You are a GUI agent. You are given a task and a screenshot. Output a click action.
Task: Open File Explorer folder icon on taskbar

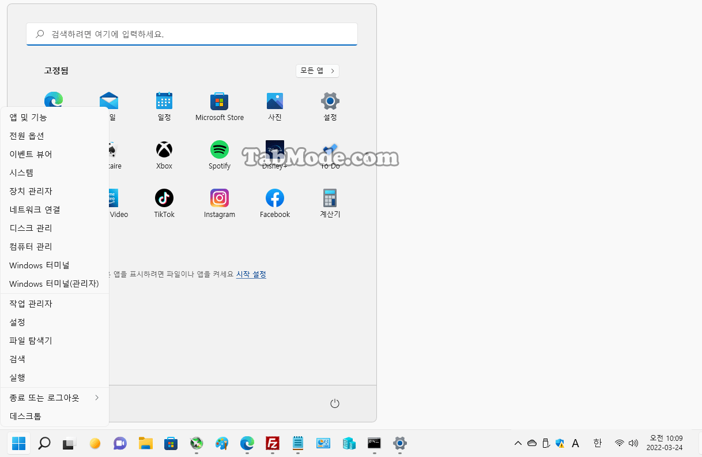[x=145, y=443]
